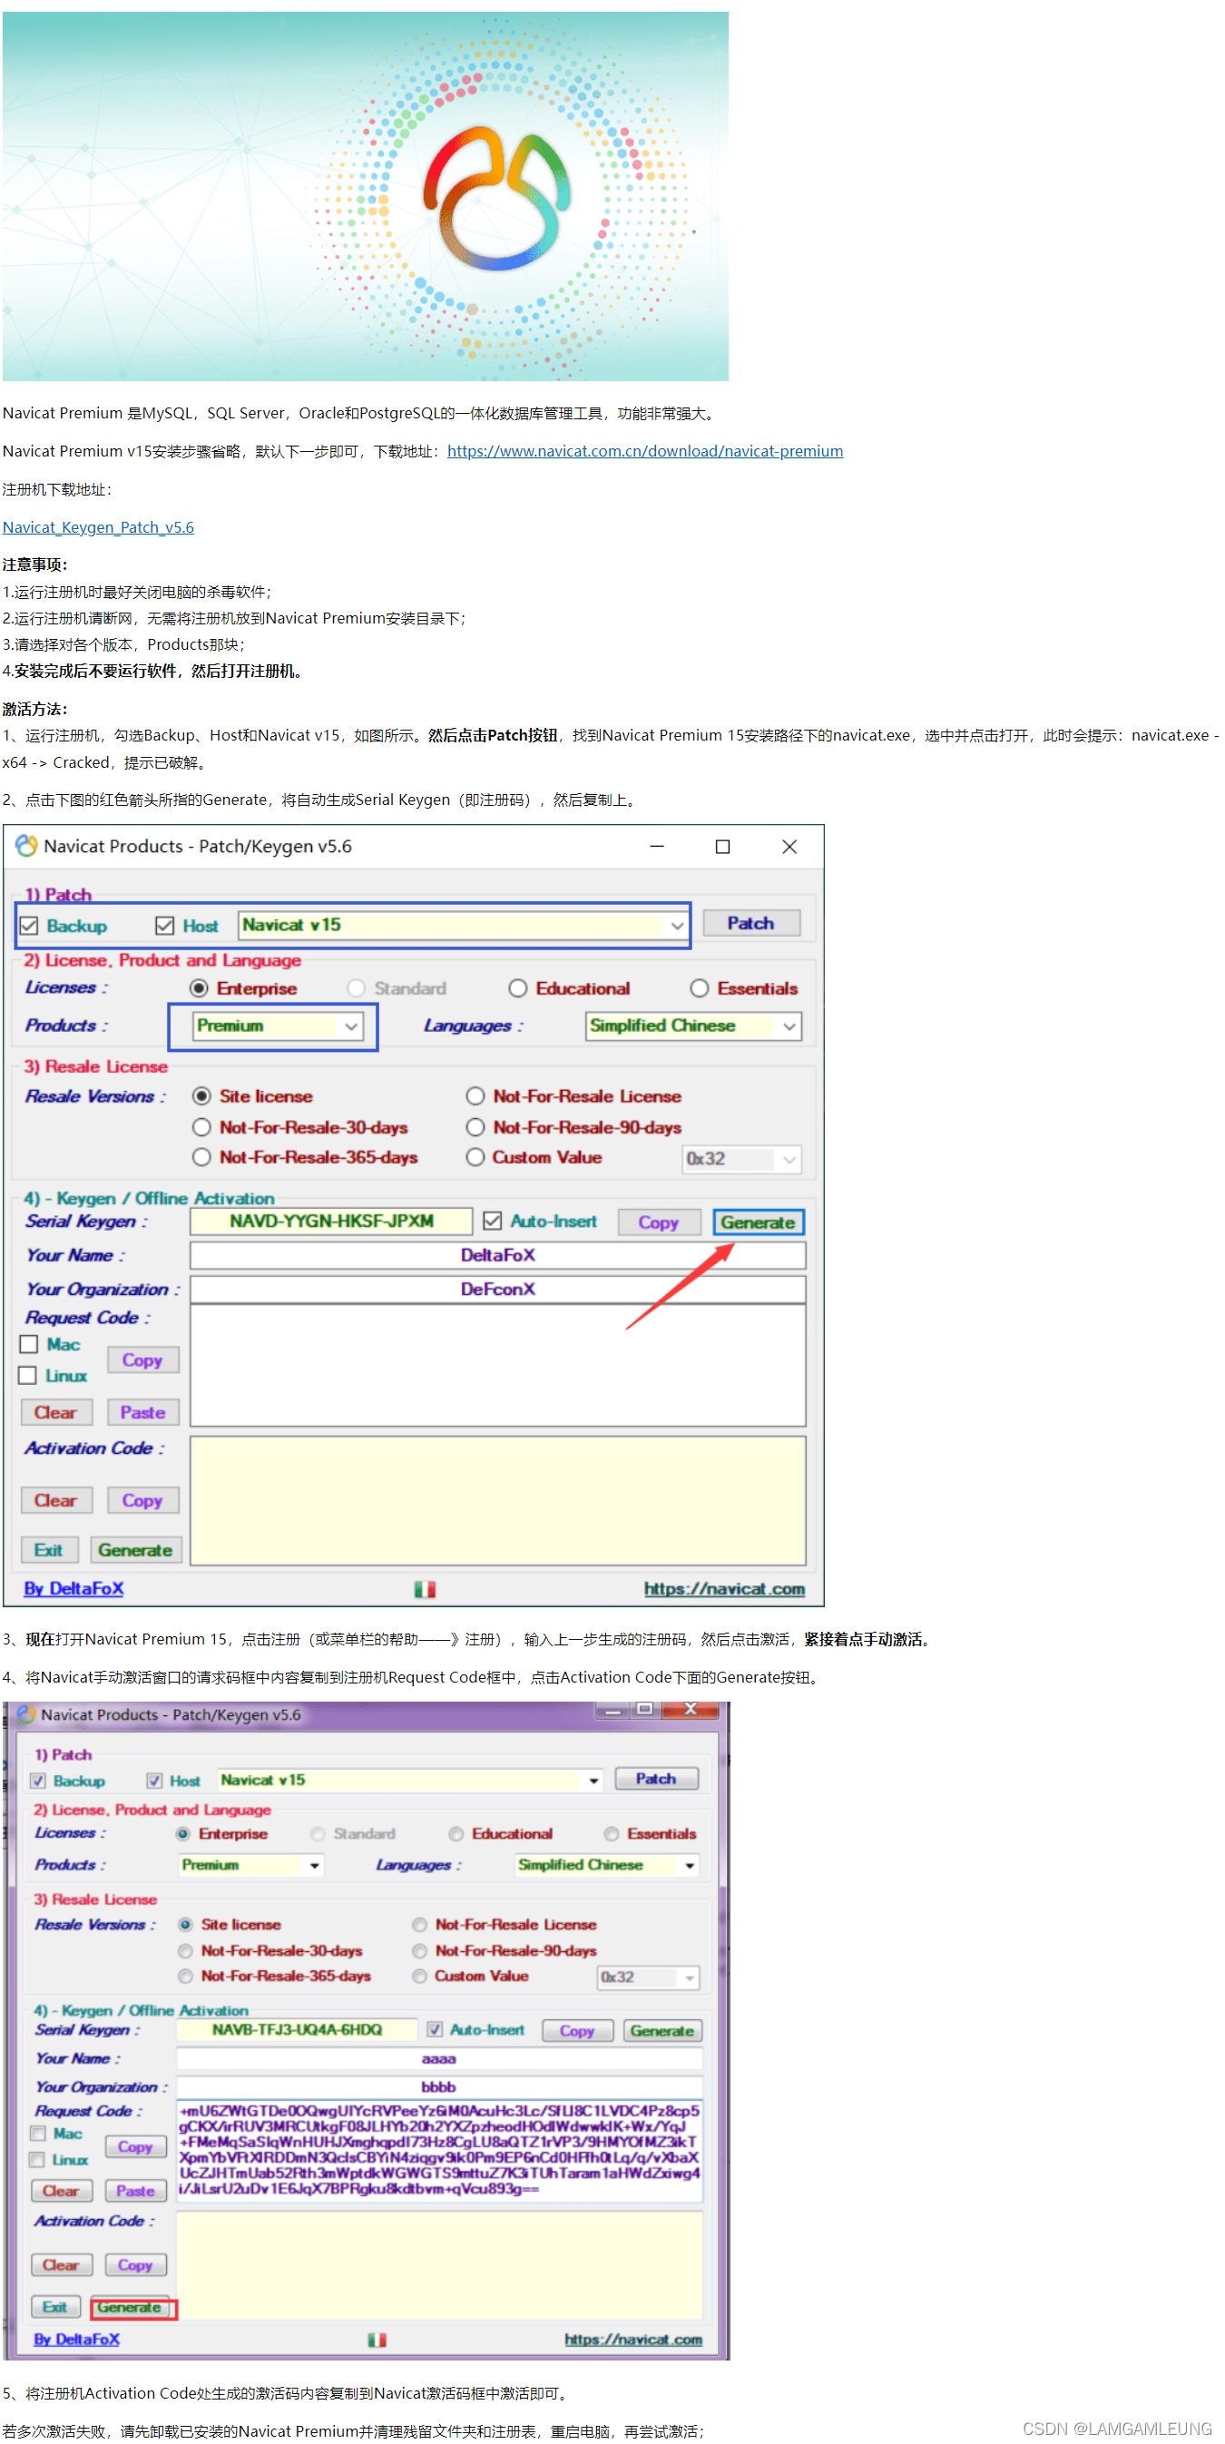Click the Navicat logo banner image
The width and height of the screenshot is (1225, 2444).
[x=366, y=196]
